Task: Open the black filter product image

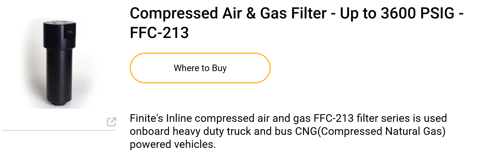Action: point(59,63)
